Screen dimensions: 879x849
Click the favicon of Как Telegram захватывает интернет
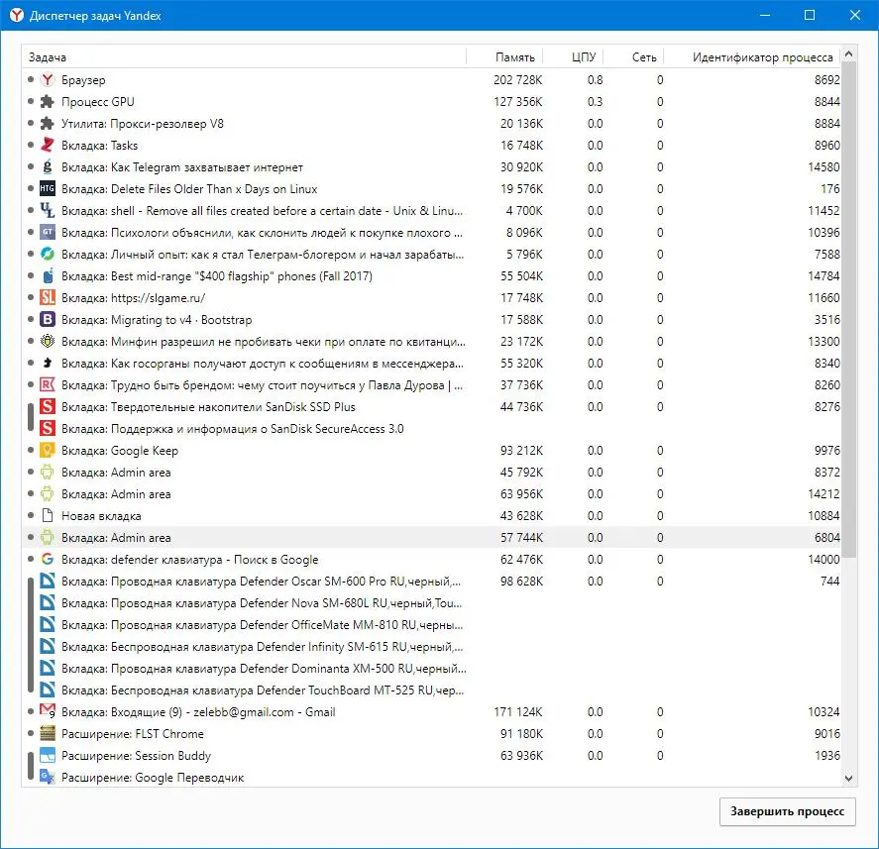(48, 167)
